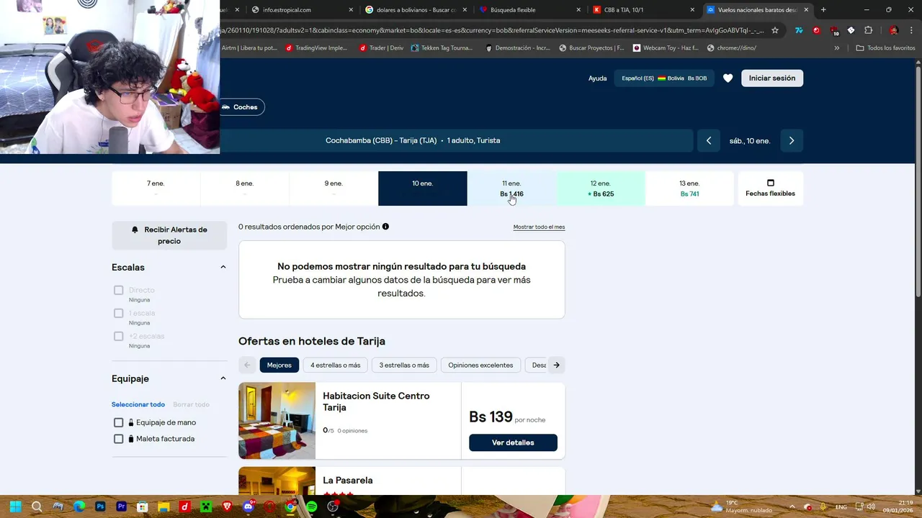Click the browser address bar URL

tap(490, 30)
